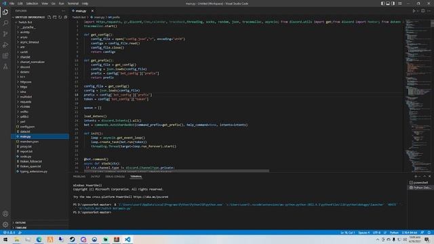Close the main.py editor tab
The image size is (434, 244).
pyautogui.click(x=92, y=11)
